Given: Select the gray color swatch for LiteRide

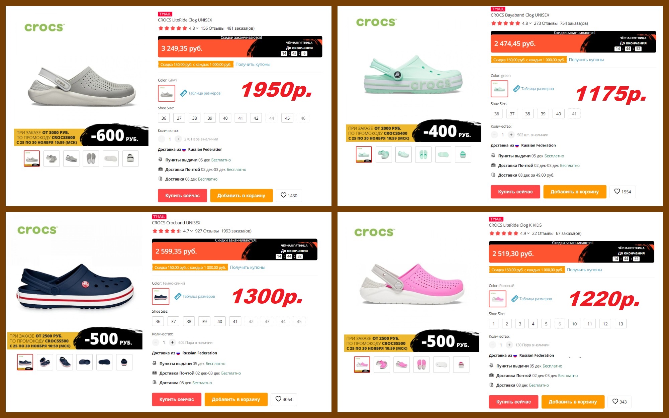Looking at the screenshot, I should [x=167, y=93].
